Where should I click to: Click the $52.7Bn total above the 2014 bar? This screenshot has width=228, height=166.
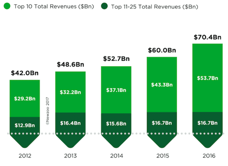[116, 59]
